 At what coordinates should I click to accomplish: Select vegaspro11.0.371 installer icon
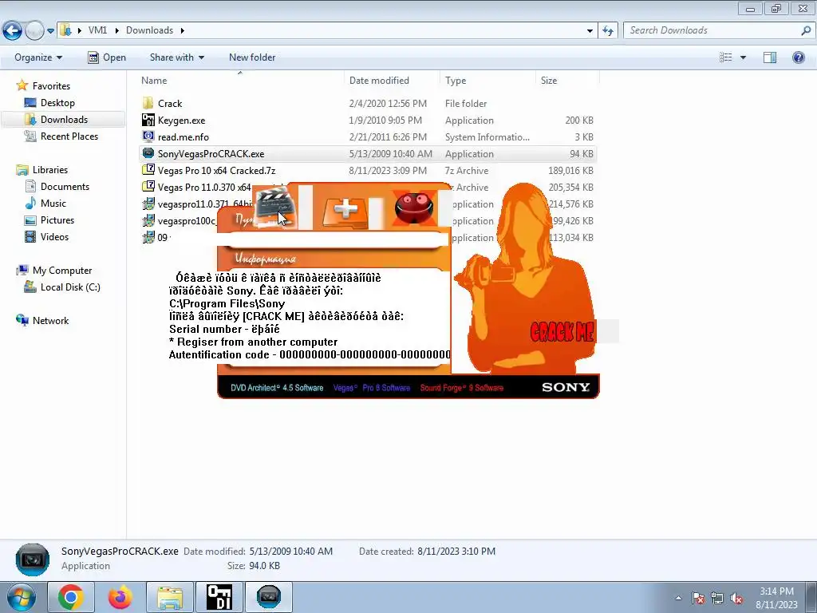coord(148,204)
